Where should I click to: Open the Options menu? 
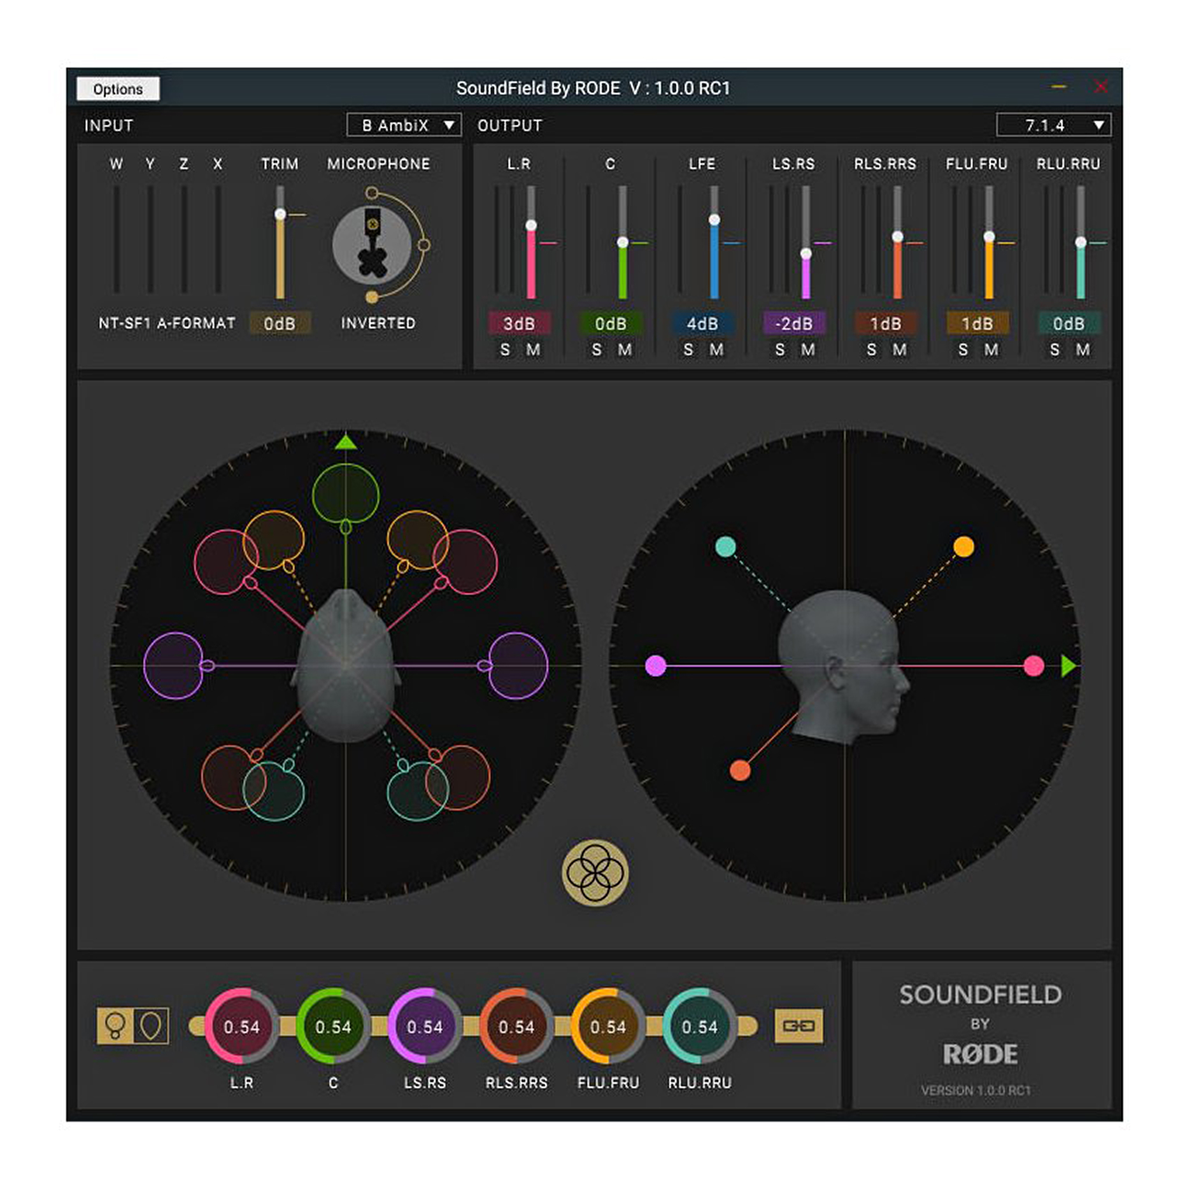tap(118, 89)
